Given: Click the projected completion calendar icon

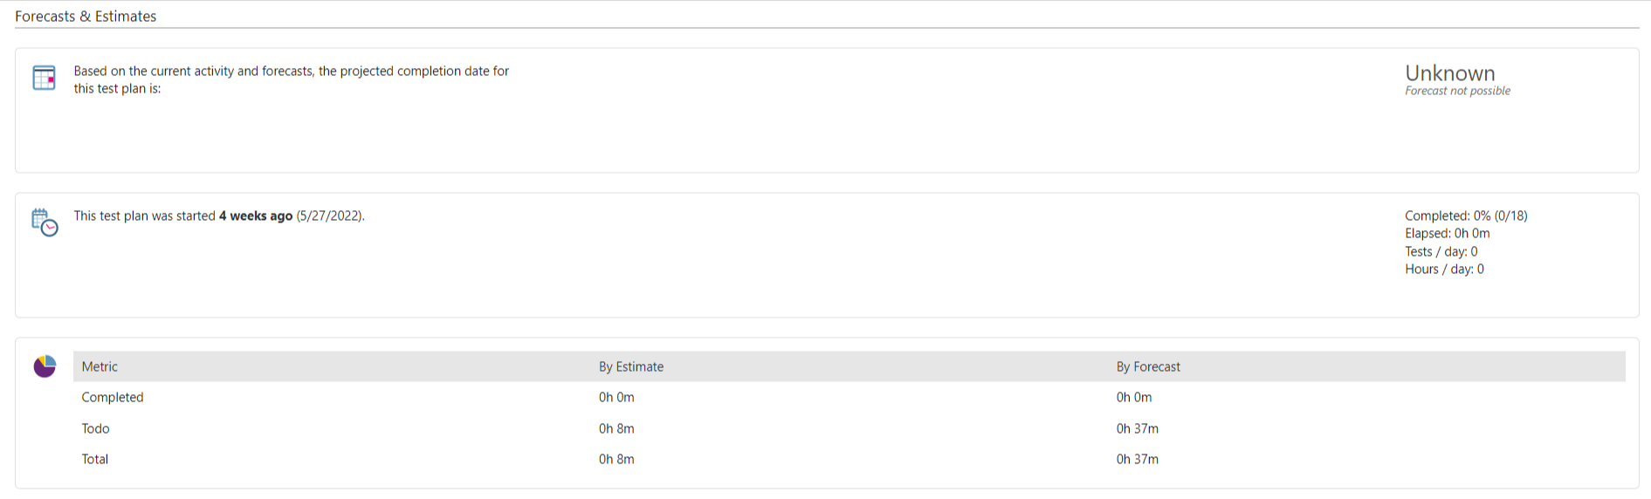Looking at the screenshot, I should pyautogui.click(x=44, y=78).
